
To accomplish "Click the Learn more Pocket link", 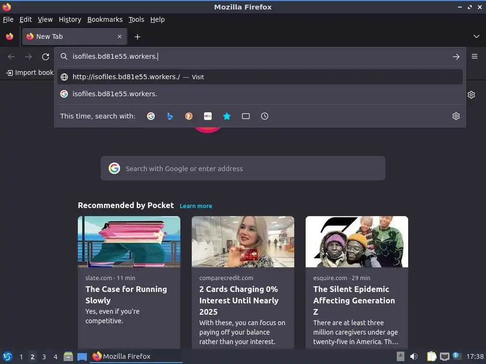I will point(196,206).
